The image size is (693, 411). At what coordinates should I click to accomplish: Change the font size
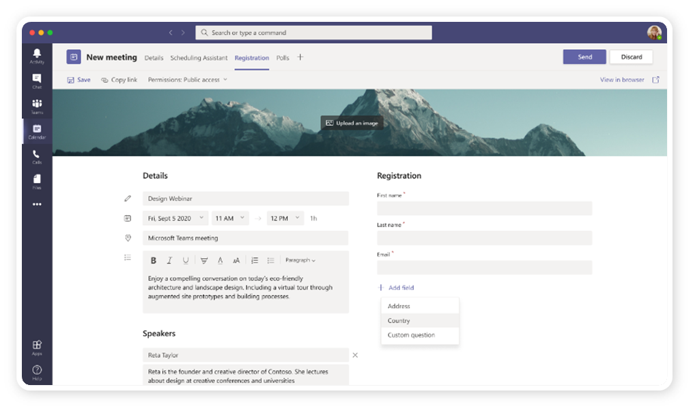(236, 261)
